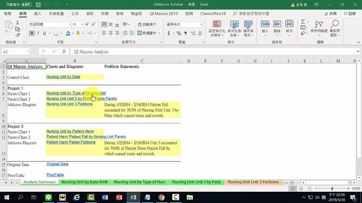Click Increase Decimal icon
The image size is (362, 203).
(193, 33)
